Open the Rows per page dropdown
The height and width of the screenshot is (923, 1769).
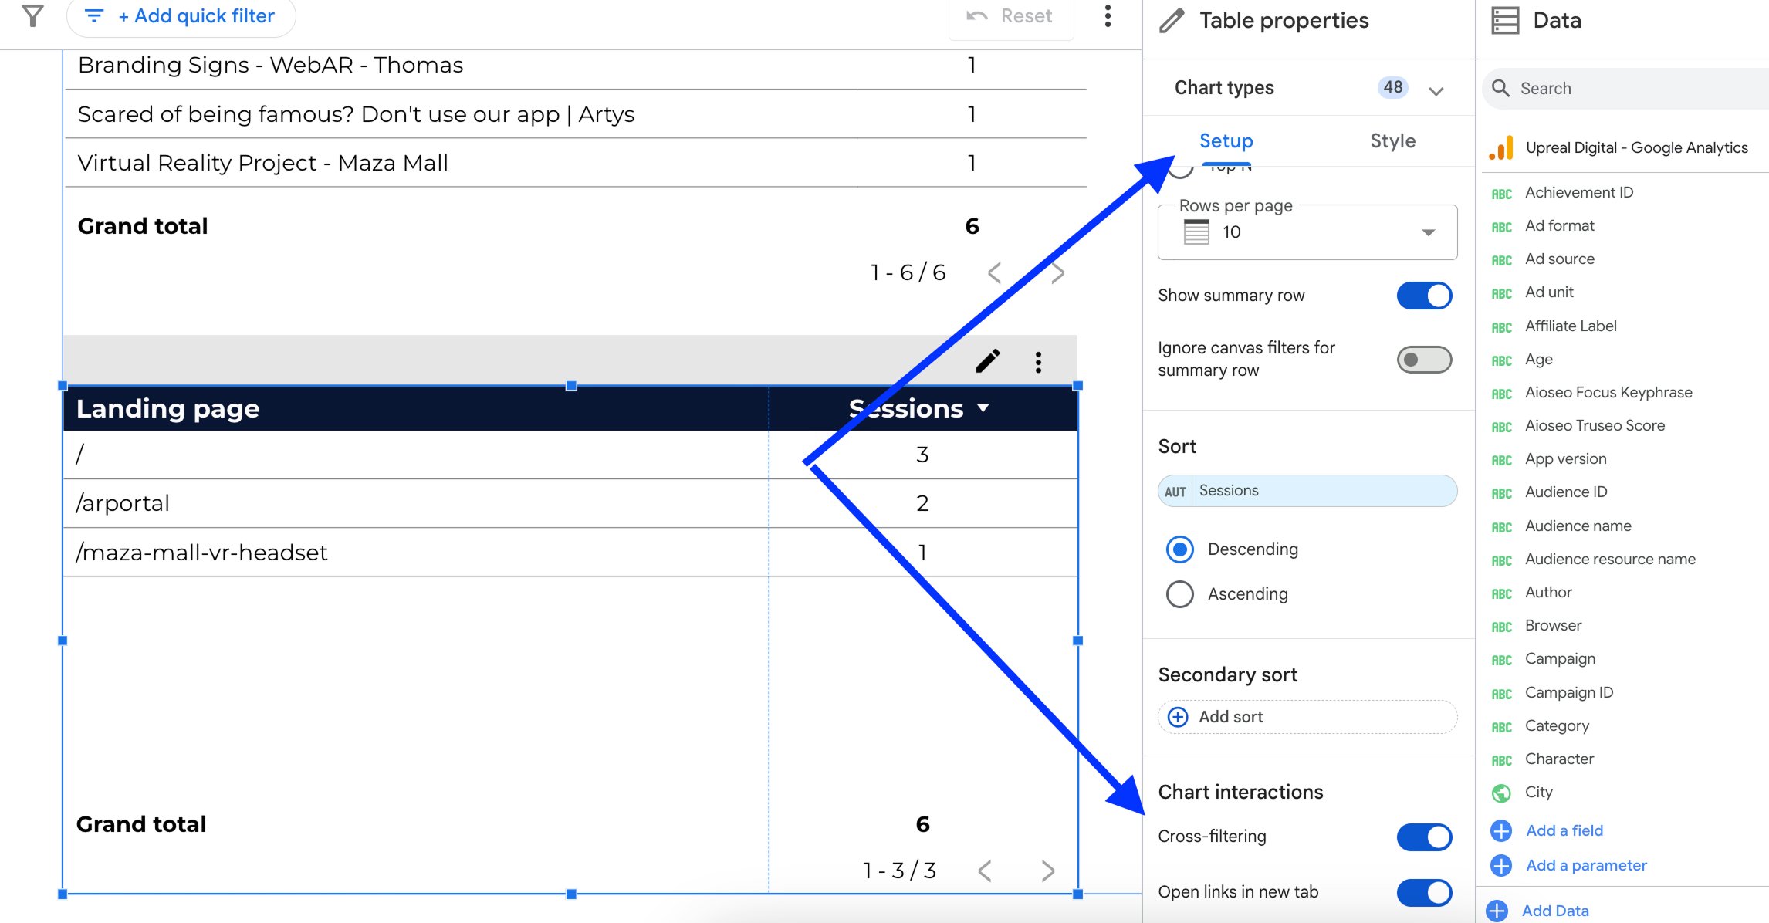1307,232
